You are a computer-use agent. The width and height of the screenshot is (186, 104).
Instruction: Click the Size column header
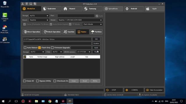coord(87,57)
